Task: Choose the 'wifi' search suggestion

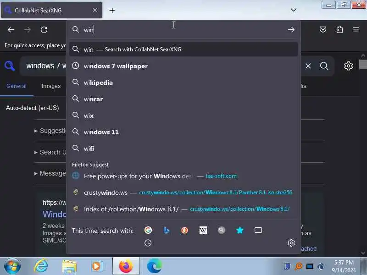Action: click(x=183, y=148)
